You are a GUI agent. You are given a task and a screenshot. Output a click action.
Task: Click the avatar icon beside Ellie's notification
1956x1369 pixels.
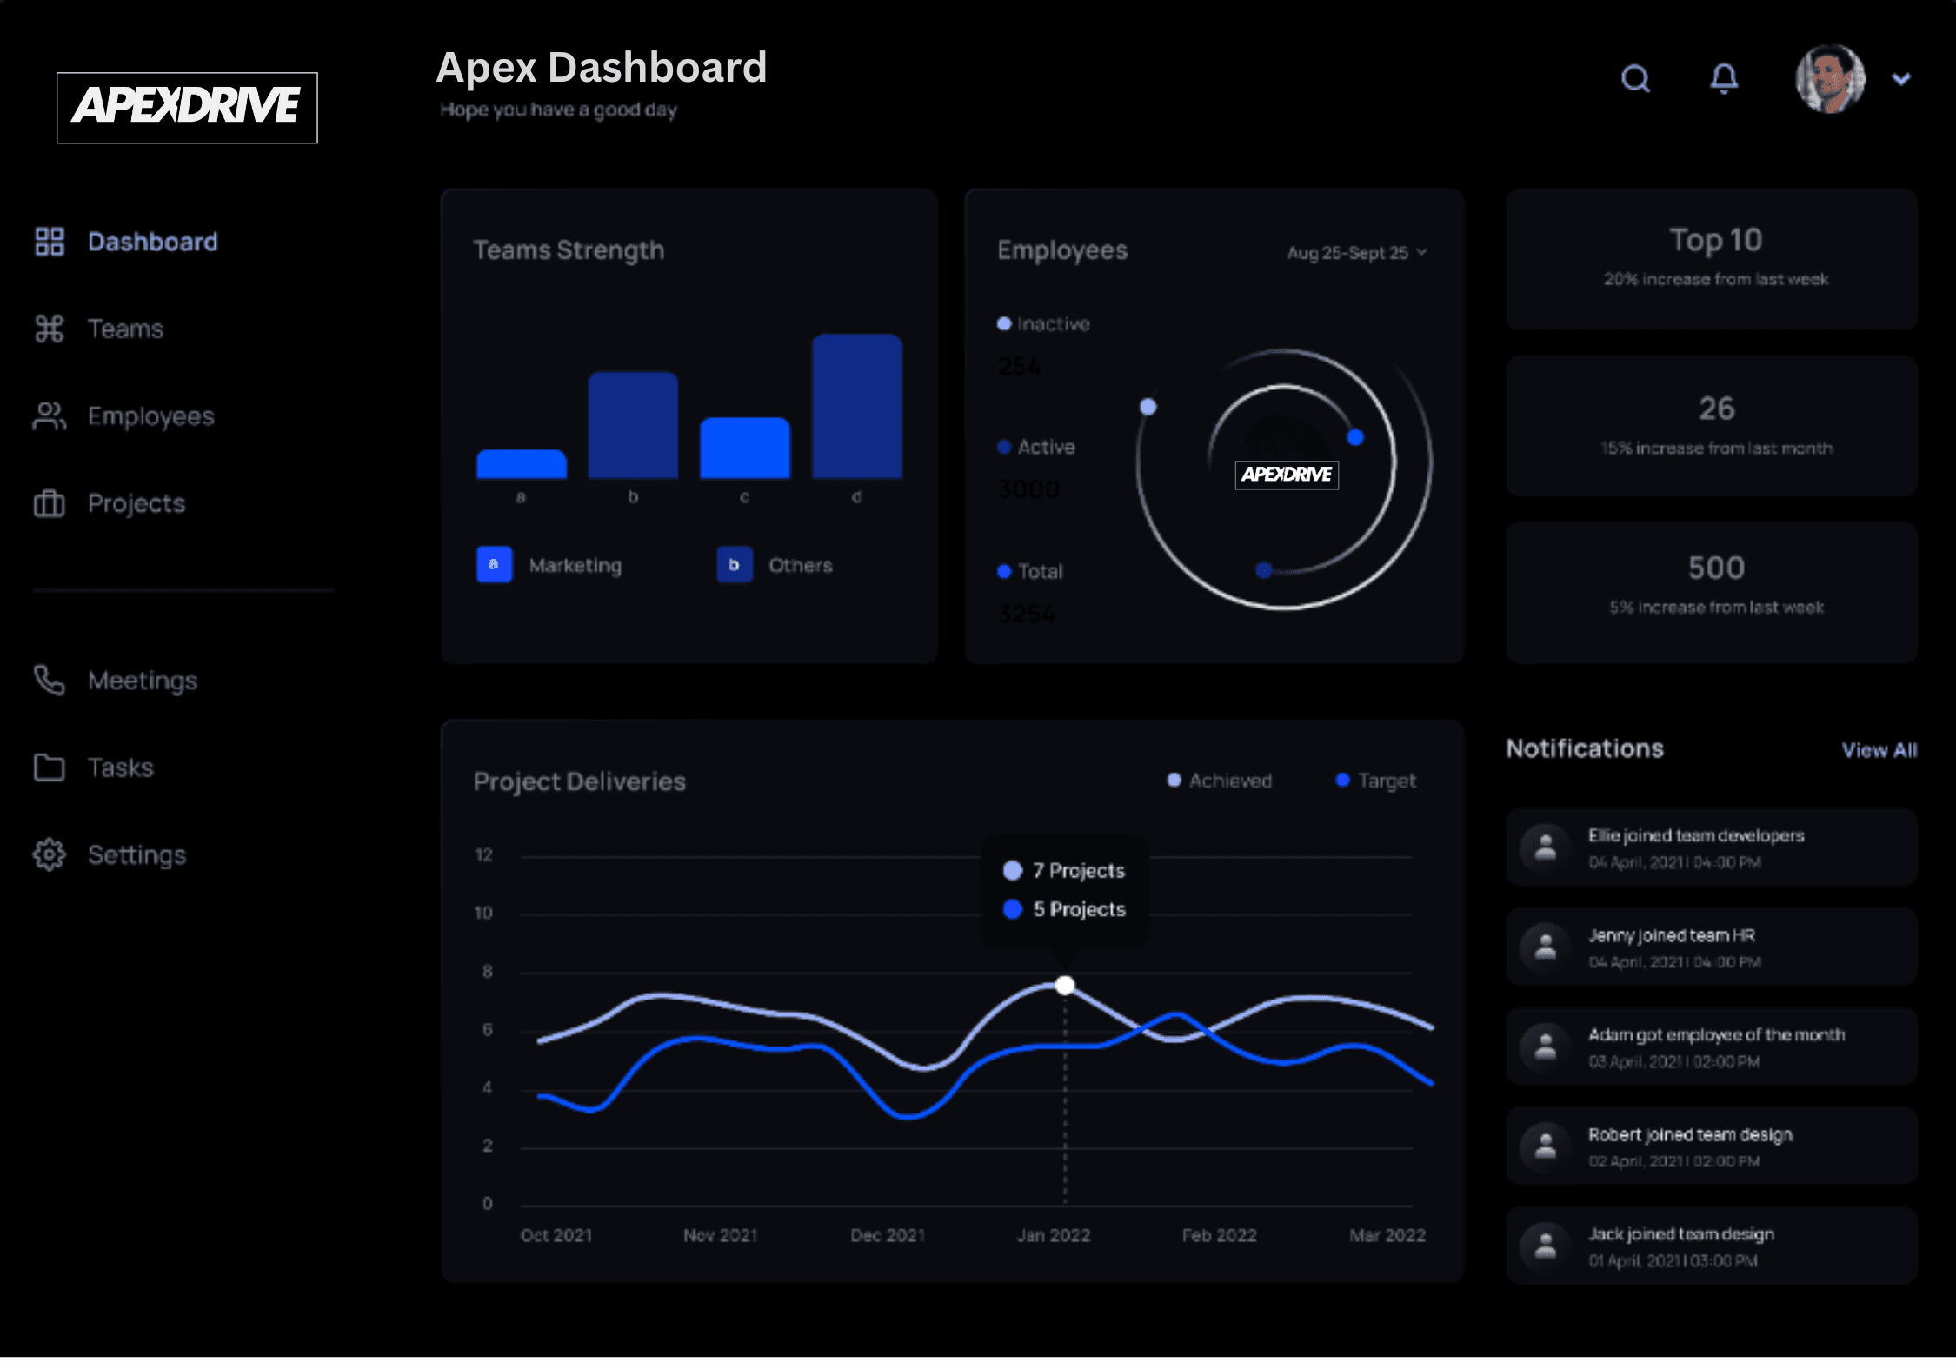click(x=1546, y=847)
